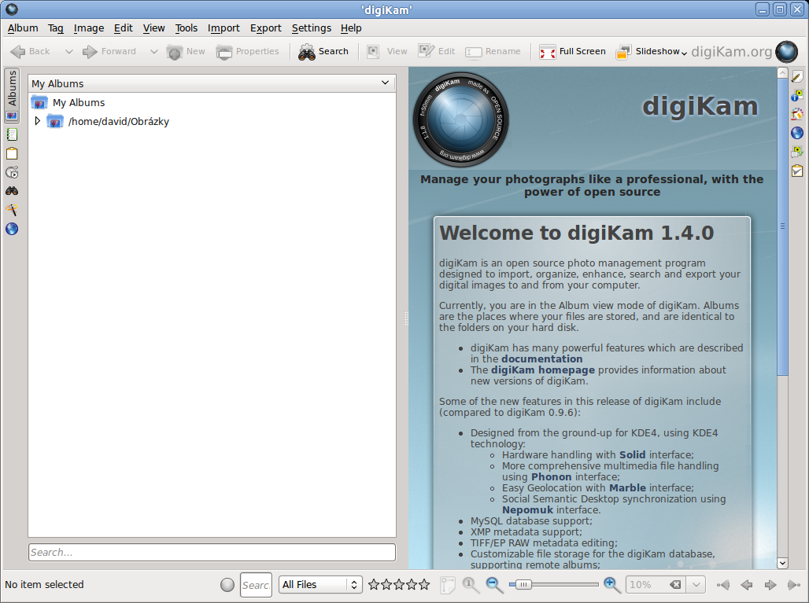Open the Fuzzy Searches sidebar wand icon
Screen dimensions: 809x603
(12, 210)
